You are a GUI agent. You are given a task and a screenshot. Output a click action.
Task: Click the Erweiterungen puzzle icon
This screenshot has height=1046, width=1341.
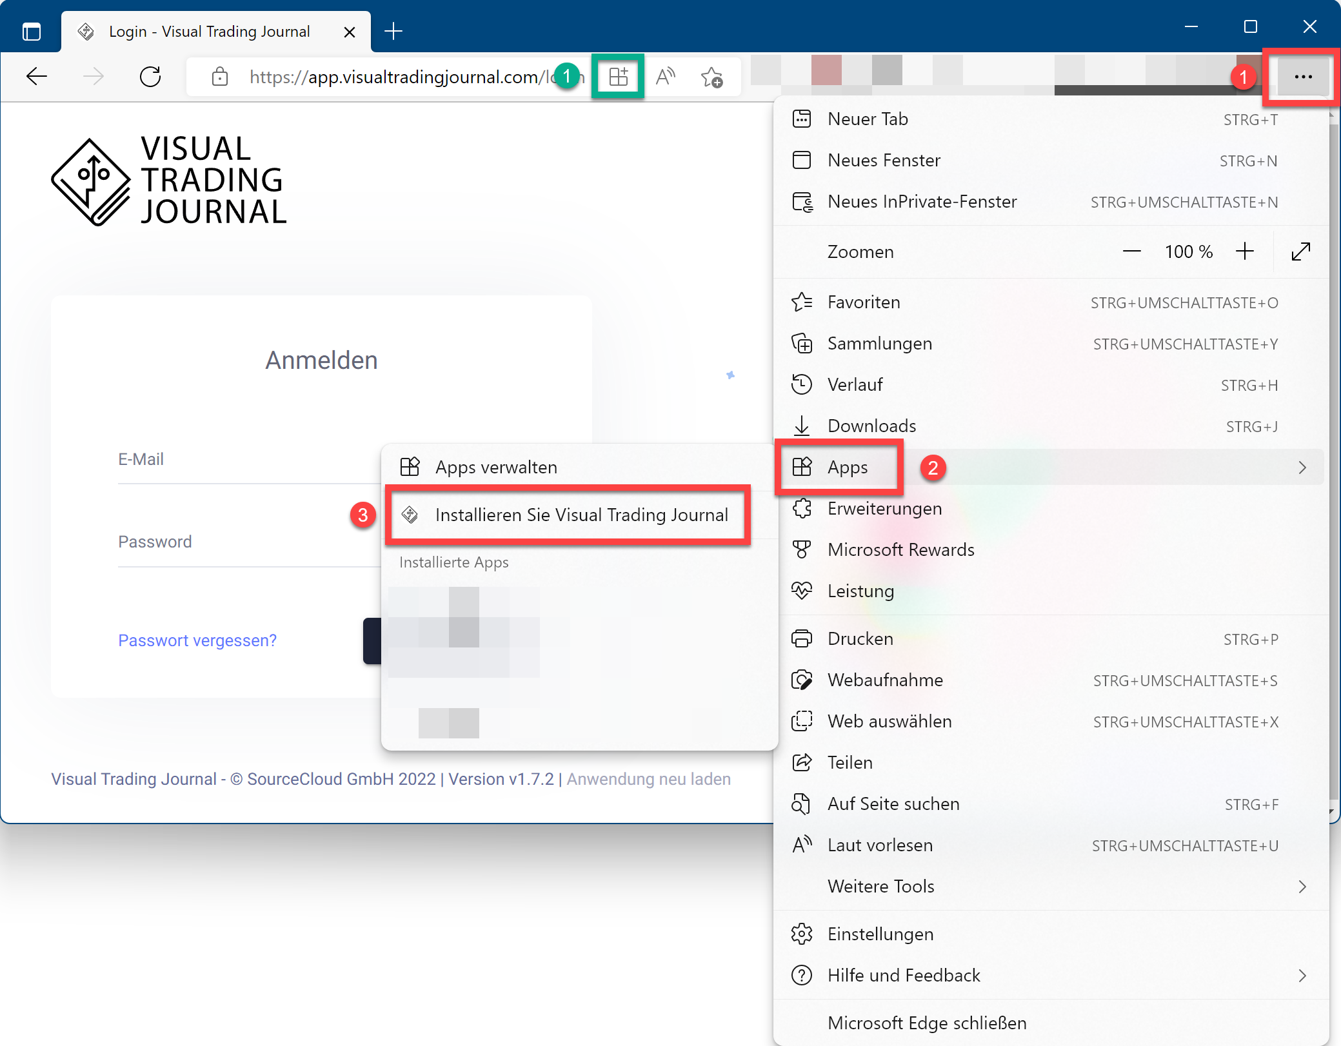801,509
